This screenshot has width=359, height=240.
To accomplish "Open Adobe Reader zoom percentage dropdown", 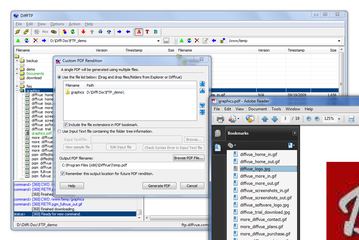I will tap(339, 119).
